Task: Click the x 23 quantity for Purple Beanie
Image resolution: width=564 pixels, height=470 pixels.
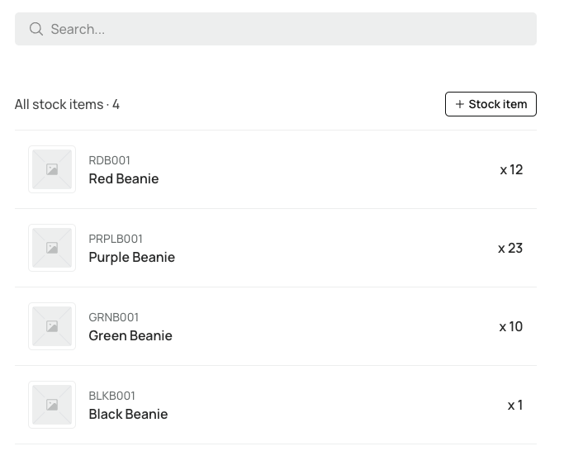Action: tap(510, 248)
